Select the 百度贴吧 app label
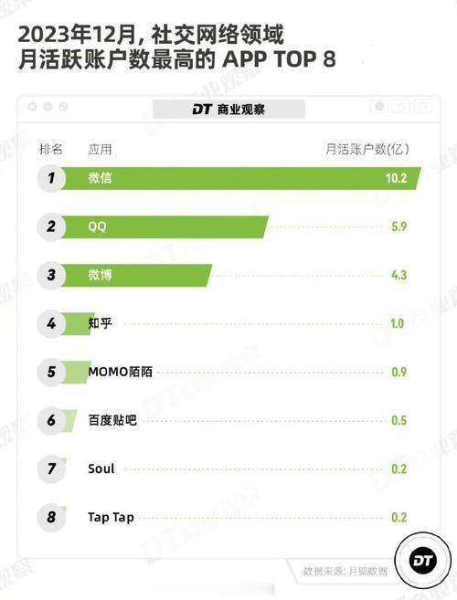Viewport: 457px width, 600px height. tap(112, 420)
